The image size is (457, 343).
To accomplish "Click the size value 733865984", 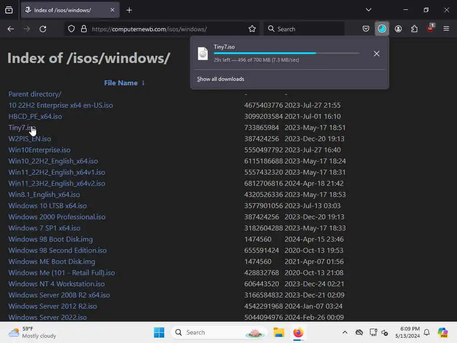I will (262, 128).
